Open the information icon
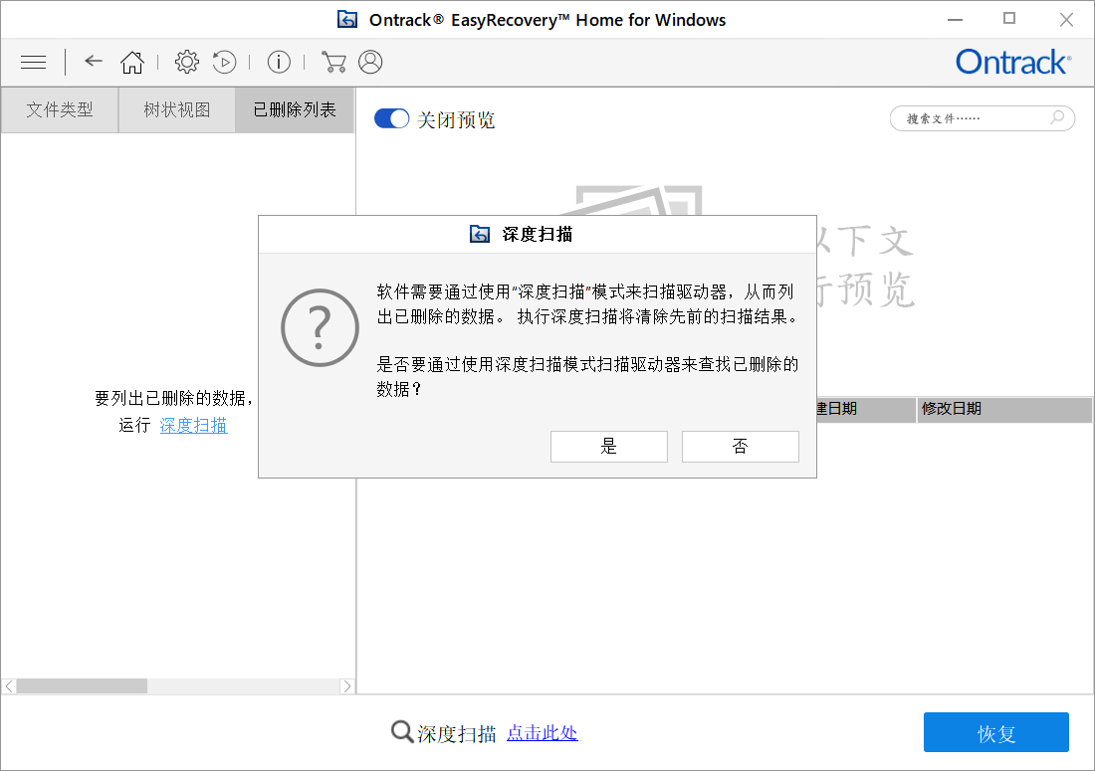The width and height of the screenshot is (1095, 771). coord(279,62)
